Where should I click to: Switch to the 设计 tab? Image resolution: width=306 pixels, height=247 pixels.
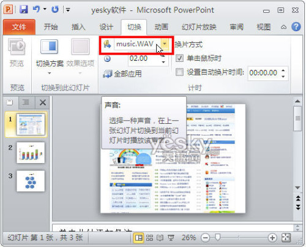pos(106,27)
